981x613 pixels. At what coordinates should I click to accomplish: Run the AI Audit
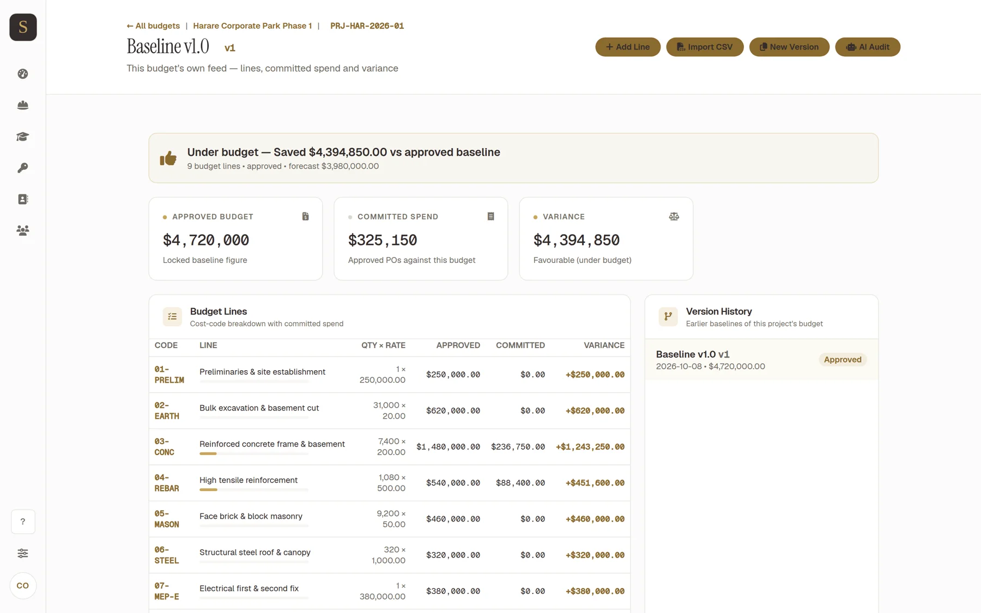coord(868,47)
